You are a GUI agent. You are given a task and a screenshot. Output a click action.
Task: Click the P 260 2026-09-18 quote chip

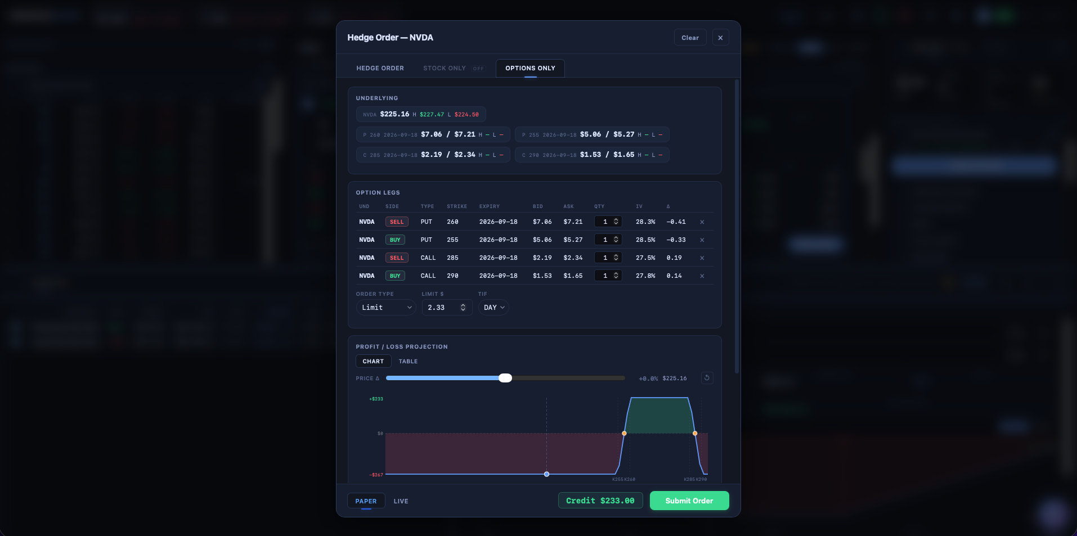pyautogui.click(x=433, y=134)
